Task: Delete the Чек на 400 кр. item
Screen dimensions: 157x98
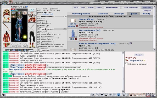Action: [77, 26]
